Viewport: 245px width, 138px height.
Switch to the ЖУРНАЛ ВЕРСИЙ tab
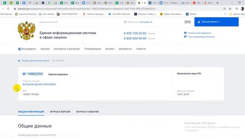[x=60, y=112]
